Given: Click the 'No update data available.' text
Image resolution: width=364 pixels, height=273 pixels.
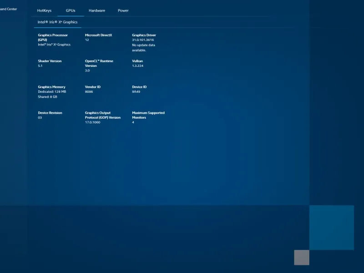Looking at the screenshot, I should coord(143,48).
